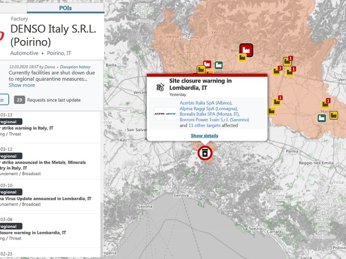Click the Parma label on the map
This screenshot has width=346, height=259.
pyautogui.click(x=292, y=152)
